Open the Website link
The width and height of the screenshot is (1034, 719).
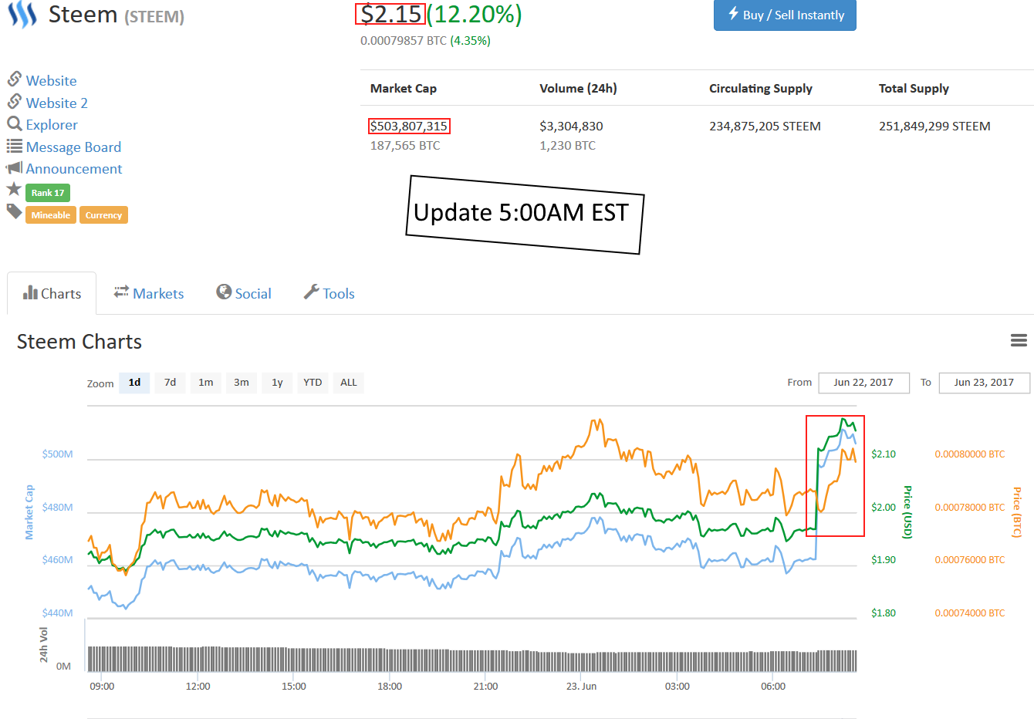pyautogui.click(x=51, y=80)
